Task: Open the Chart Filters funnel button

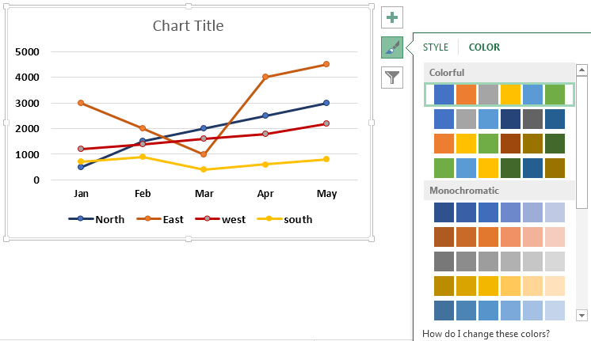Action: 392,78
